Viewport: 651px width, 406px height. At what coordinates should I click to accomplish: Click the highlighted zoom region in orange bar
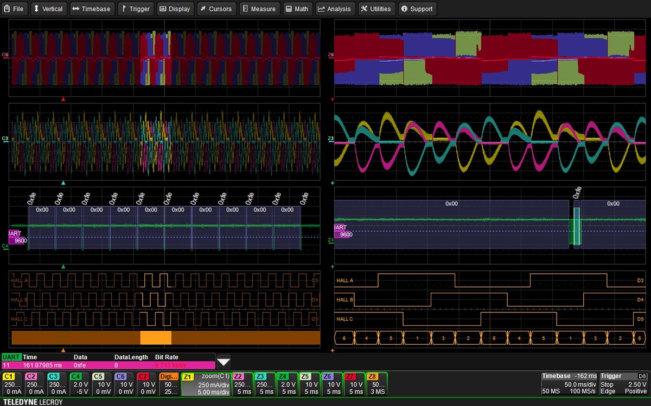(156, 337)
